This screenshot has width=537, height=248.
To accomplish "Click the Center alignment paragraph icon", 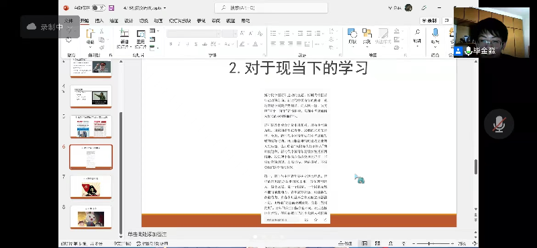I will [x=282, y=44].
